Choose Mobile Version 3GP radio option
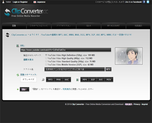Image resolution: width=152 pixels, height=123 pixels. (x=46, y=64)
